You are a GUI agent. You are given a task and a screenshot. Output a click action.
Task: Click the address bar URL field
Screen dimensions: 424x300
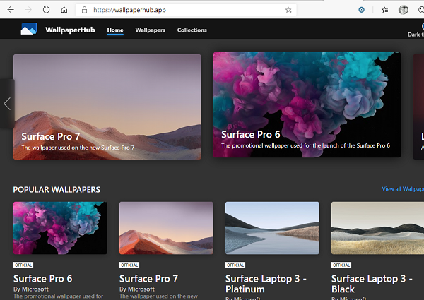[184, 11]
